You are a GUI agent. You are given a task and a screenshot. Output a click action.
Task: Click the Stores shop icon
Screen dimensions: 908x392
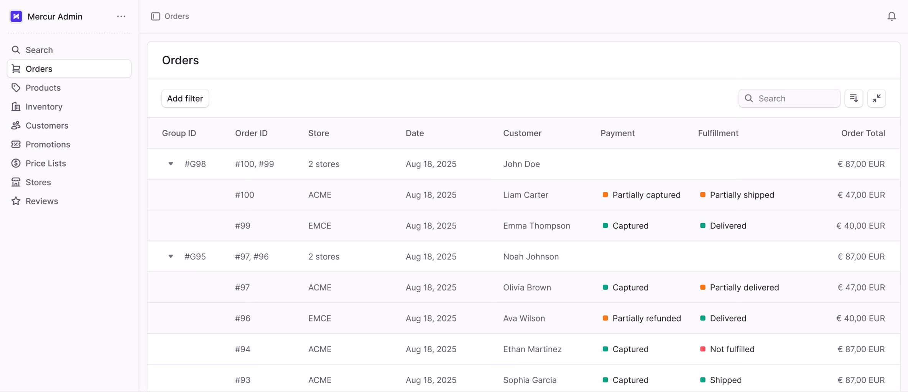pyautogui.click(x=16, y=182)
